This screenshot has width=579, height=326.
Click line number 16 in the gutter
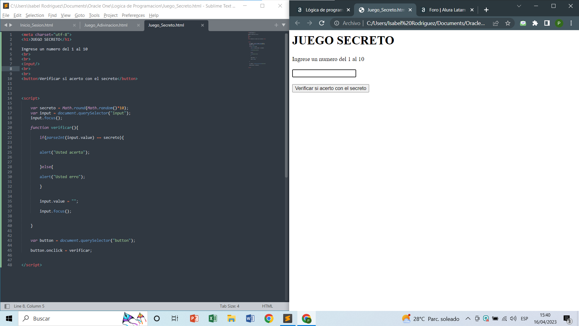click(10, 108)
